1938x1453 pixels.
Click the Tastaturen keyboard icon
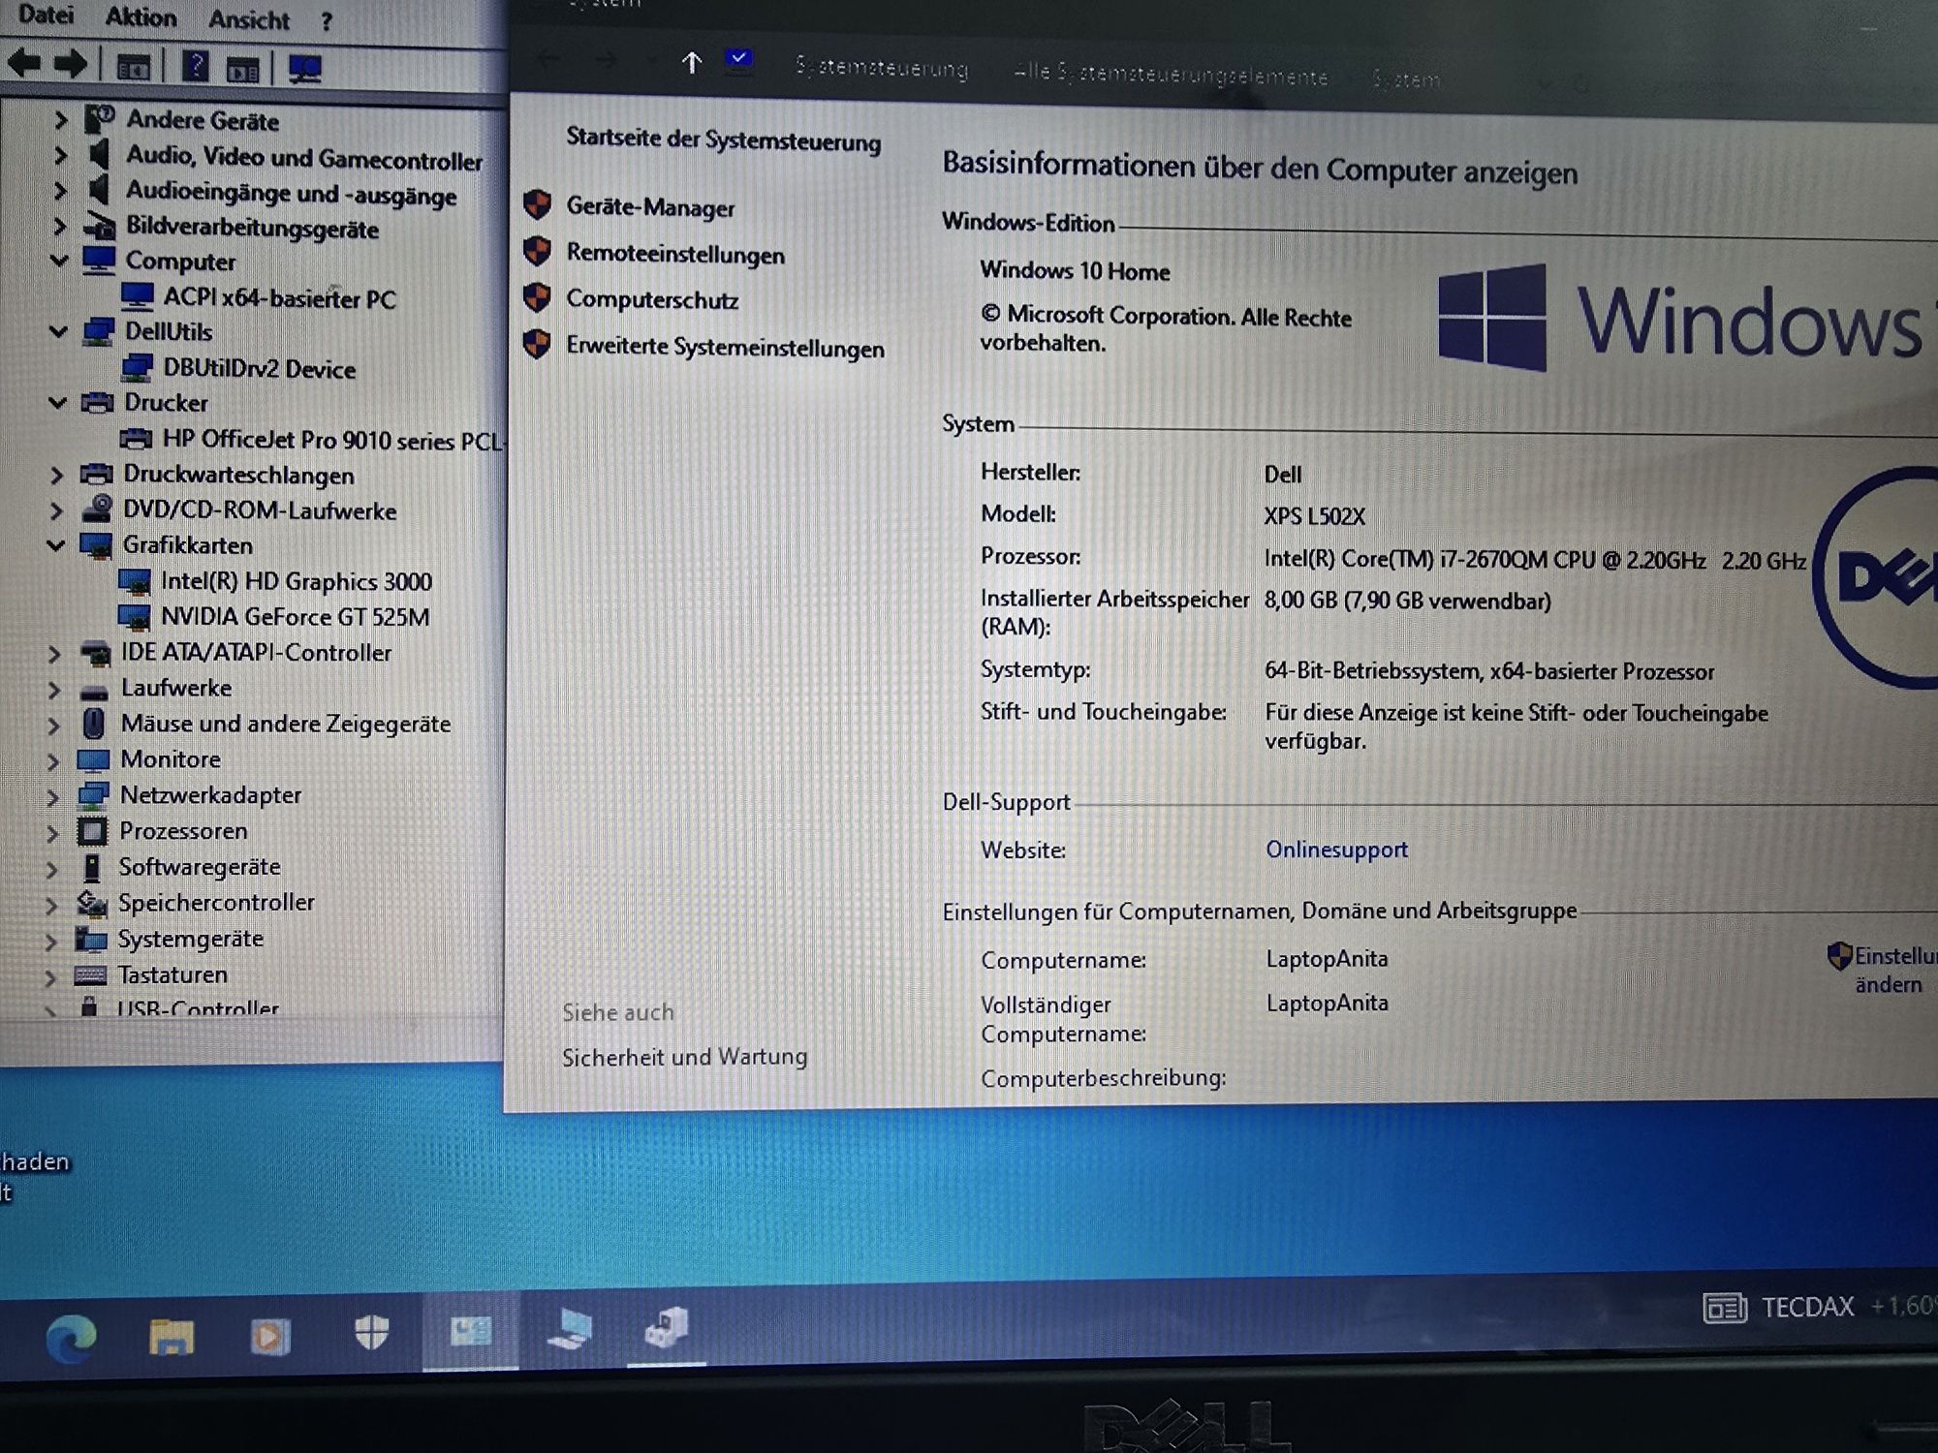click(90, 974)
